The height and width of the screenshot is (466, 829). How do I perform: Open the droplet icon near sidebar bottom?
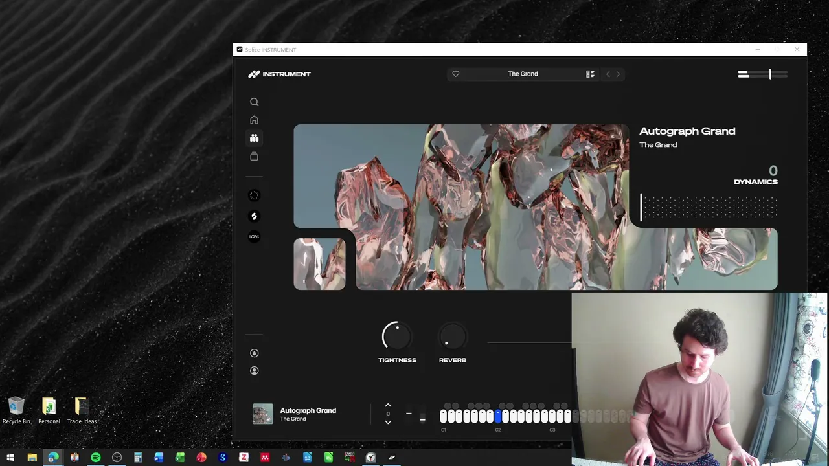[254, 353]
